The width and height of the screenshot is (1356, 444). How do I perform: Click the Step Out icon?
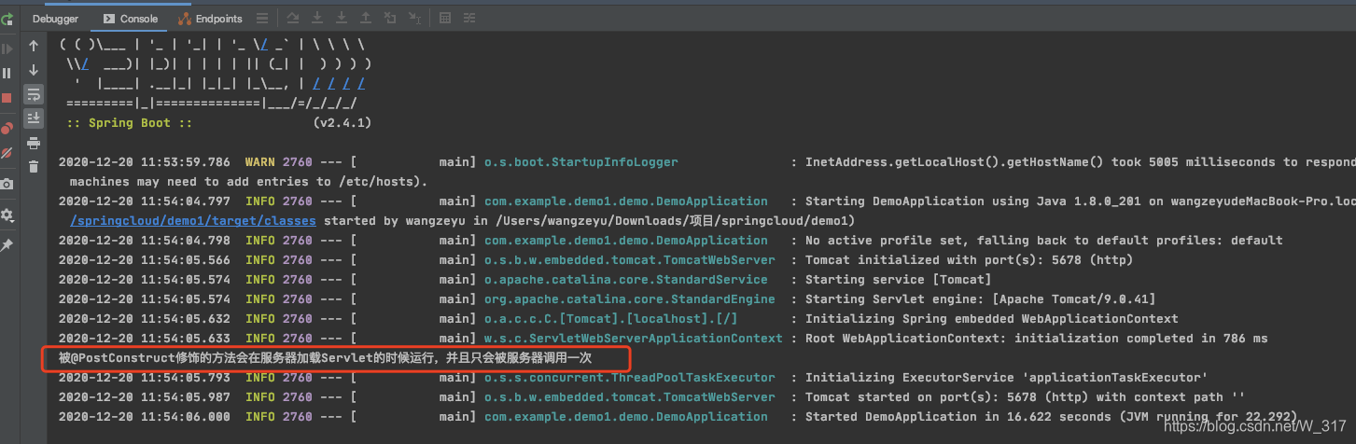tap(366, 19)
